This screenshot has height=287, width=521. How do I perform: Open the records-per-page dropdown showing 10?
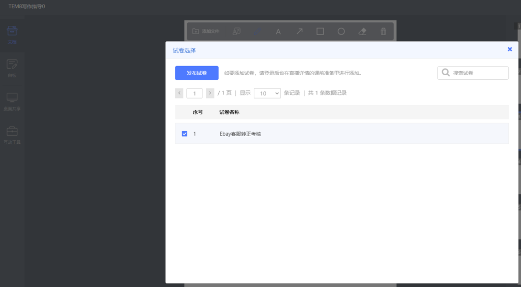click(267, 93)
